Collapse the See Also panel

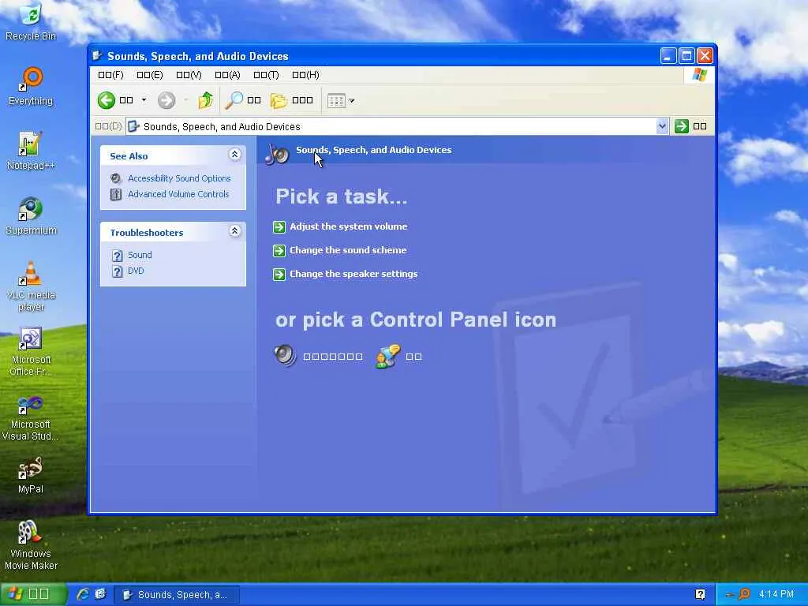(234, 155)
